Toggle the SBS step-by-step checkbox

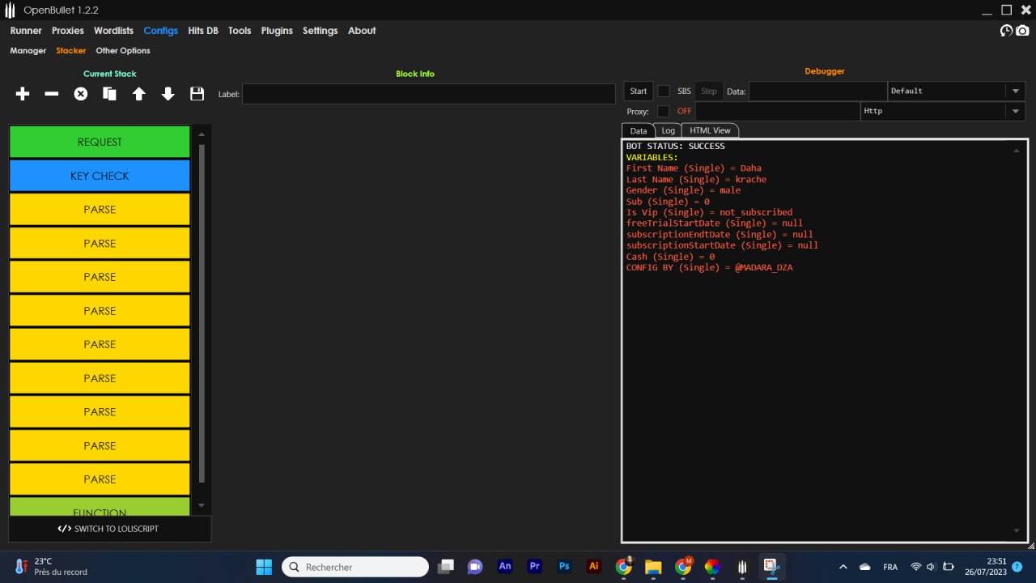click(664, 91)
